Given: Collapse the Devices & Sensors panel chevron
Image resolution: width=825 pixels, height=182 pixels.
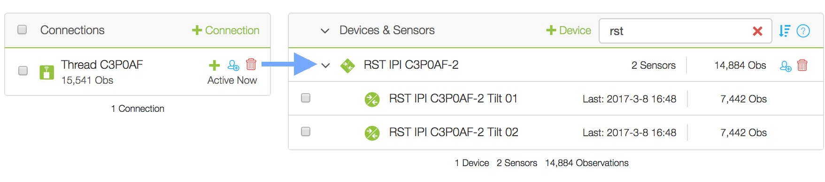Looking at the screenshot, I should [325, 31].
